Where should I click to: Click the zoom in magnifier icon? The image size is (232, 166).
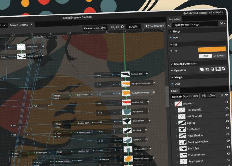[x=113, y=27]
